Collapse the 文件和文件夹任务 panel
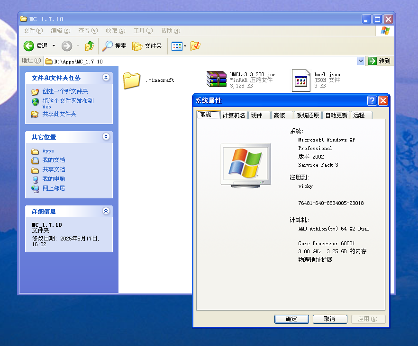The image size is (418, 346). 106,78
